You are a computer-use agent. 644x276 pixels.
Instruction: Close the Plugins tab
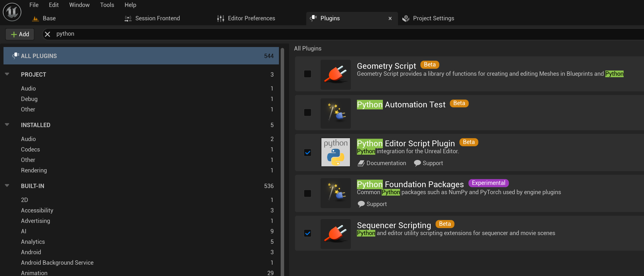390,19
